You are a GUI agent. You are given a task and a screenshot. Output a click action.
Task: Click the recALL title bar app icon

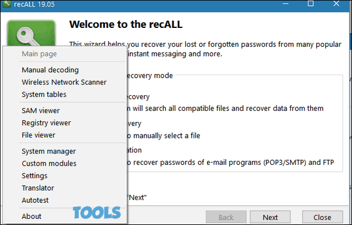coord(7,4)
